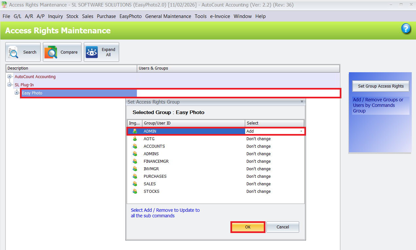Expand the AutoCount Accounting tree node
416x250 pixels.
click(9, 76)
